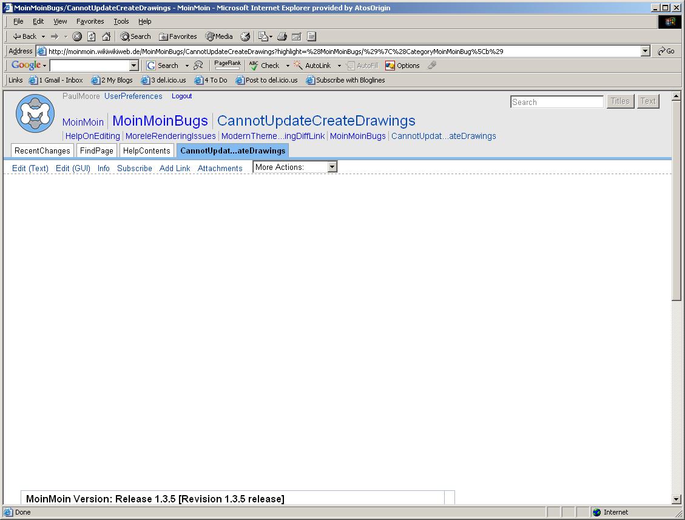Screen dimensions: 685x520
Task: Expand the Google search box history dropdown
Action: [x=134, y=66]
